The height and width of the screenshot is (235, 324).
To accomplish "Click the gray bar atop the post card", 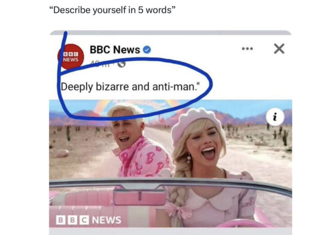I will coord(171,33).
